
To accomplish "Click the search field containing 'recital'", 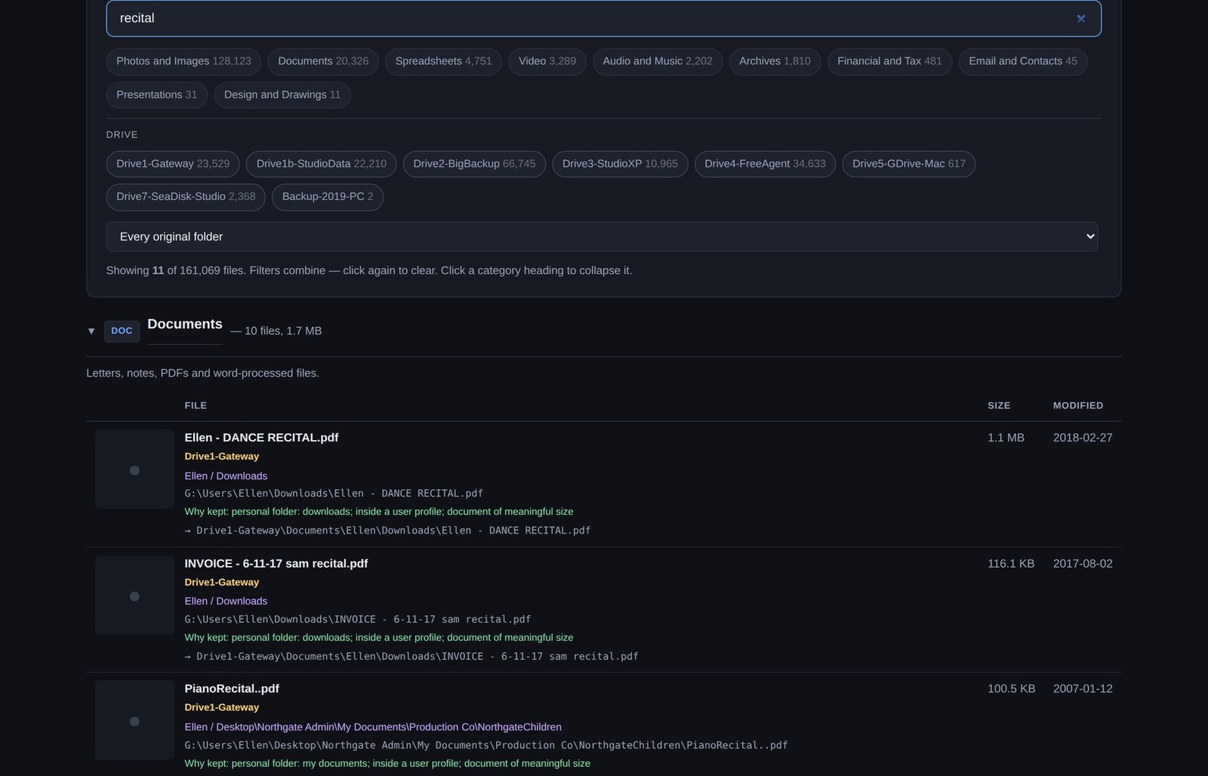I will point(603,18).
